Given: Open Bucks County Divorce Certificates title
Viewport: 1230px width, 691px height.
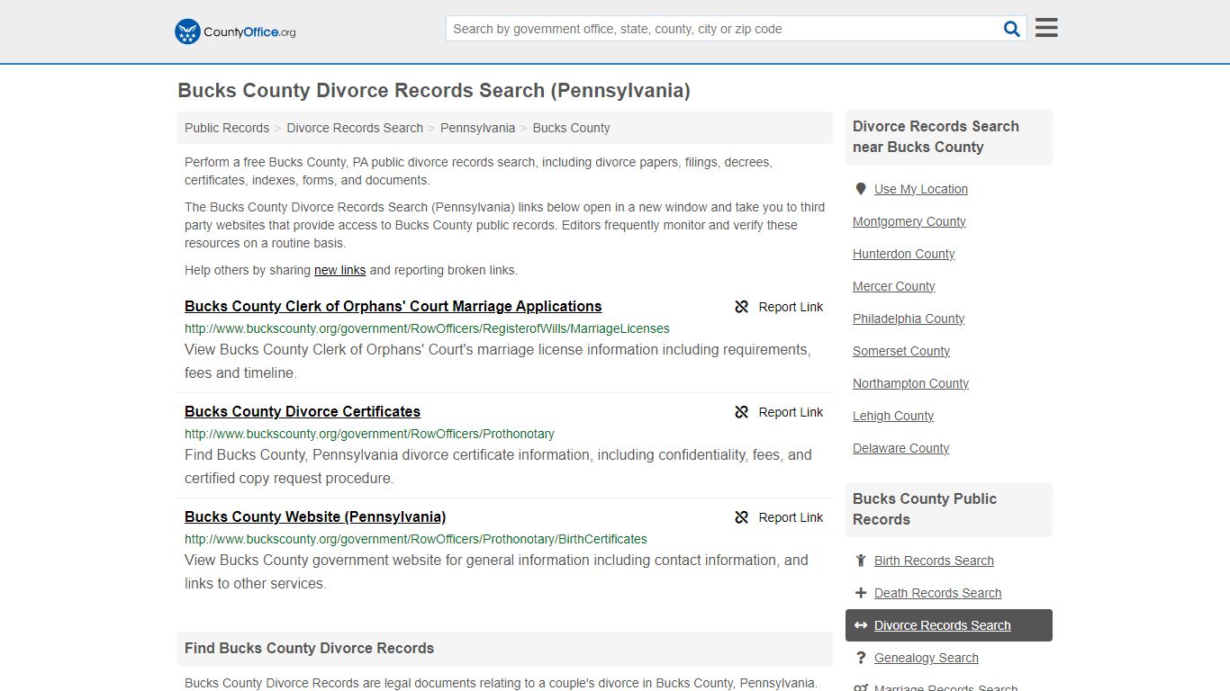Looking at the screenshot, I should pos(303,412).
